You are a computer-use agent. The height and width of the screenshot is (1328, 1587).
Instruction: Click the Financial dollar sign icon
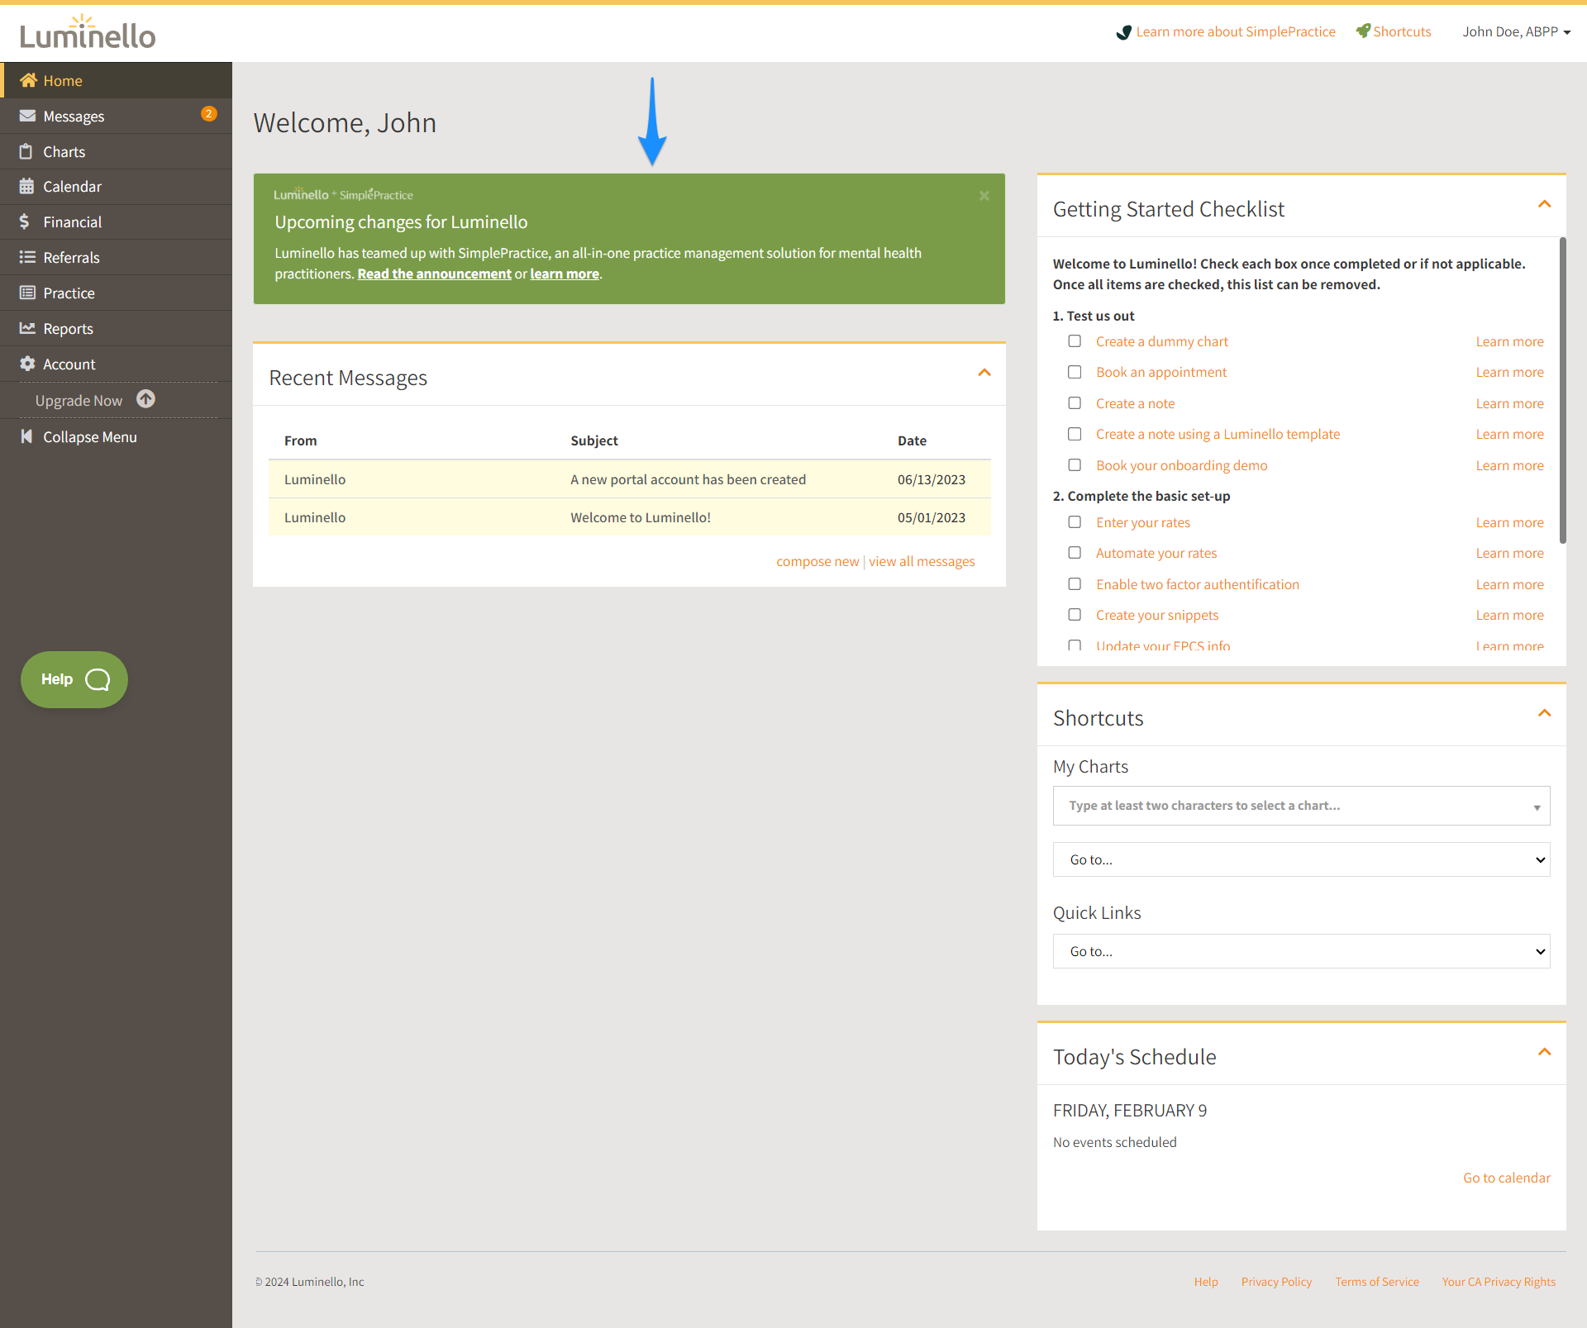(x=25, y=221)
